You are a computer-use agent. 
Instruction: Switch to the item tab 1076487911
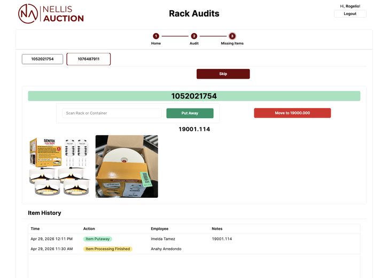point(89,59)
